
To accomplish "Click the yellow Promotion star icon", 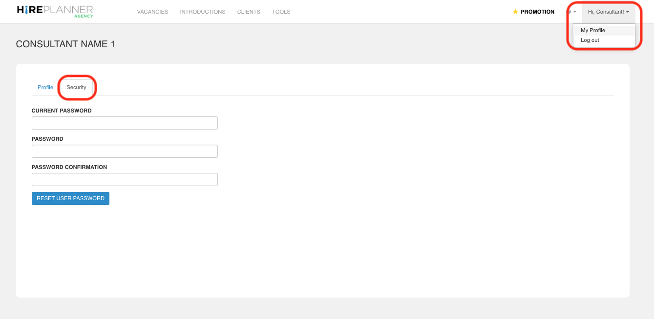I will [514, 11].
